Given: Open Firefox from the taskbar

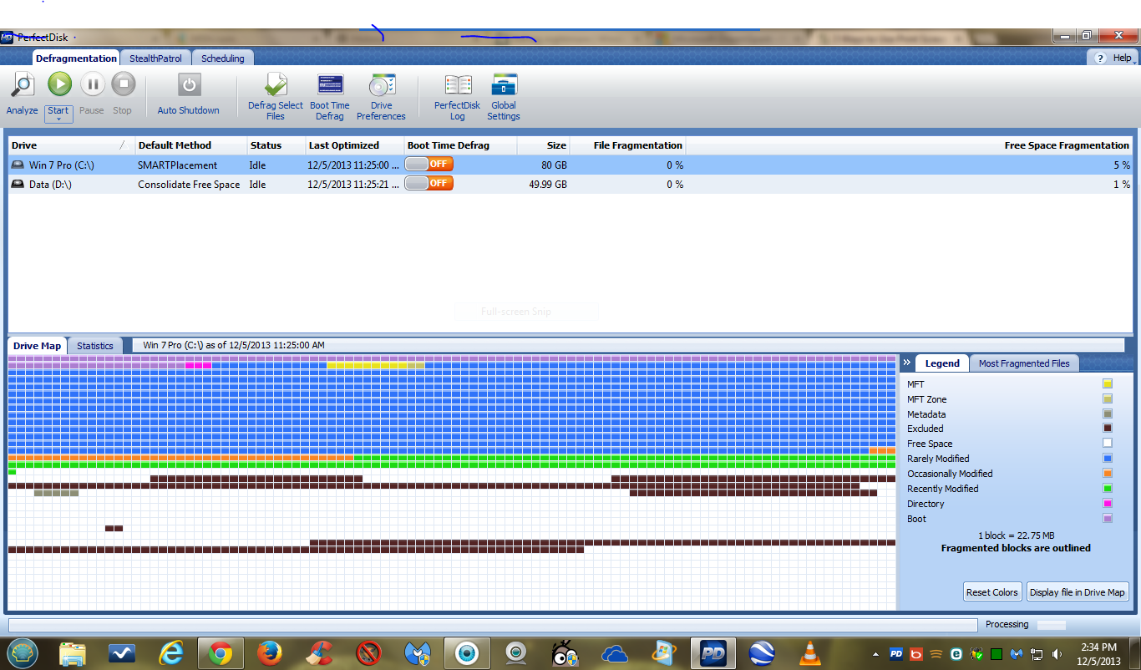Looking at the screenshot, I should (x=269, y=653).
